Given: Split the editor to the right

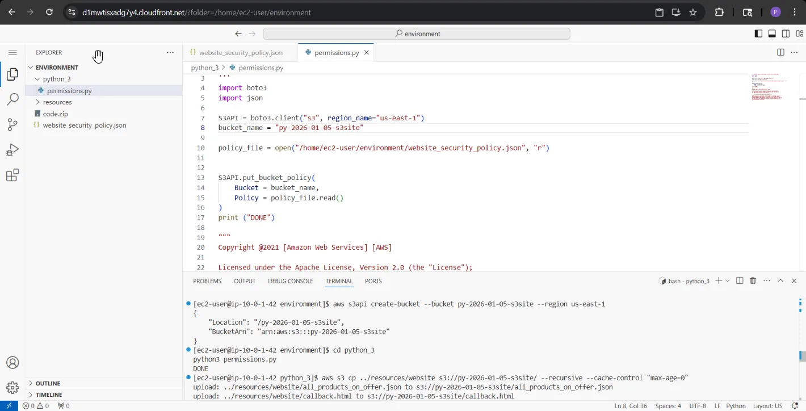Looking at the screenshot, I should coord(780,52).
